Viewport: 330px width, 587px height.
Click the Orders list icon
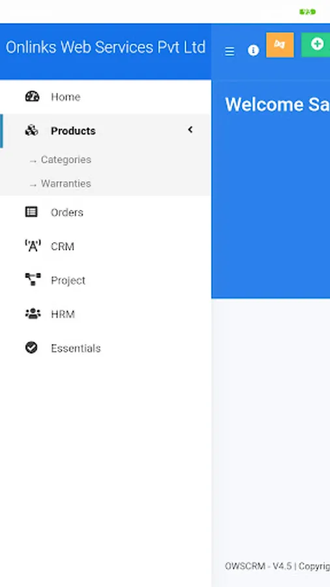(x=31, y=212)
